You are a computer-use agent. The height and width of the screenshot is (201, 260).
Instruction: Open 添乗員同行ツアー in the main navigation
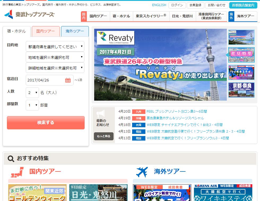[x=211, y=16]
